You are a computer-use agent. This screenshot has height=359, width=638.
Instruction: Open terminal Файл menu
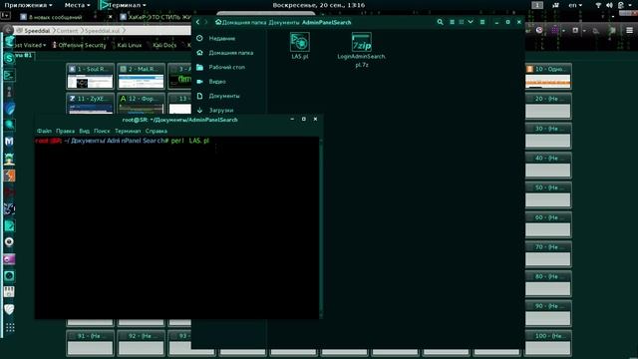click(44, 131)
